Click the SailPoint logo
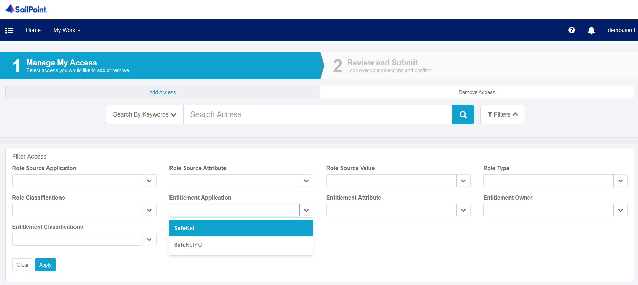This screenshot has width=638, height=285. click(26, 9)
